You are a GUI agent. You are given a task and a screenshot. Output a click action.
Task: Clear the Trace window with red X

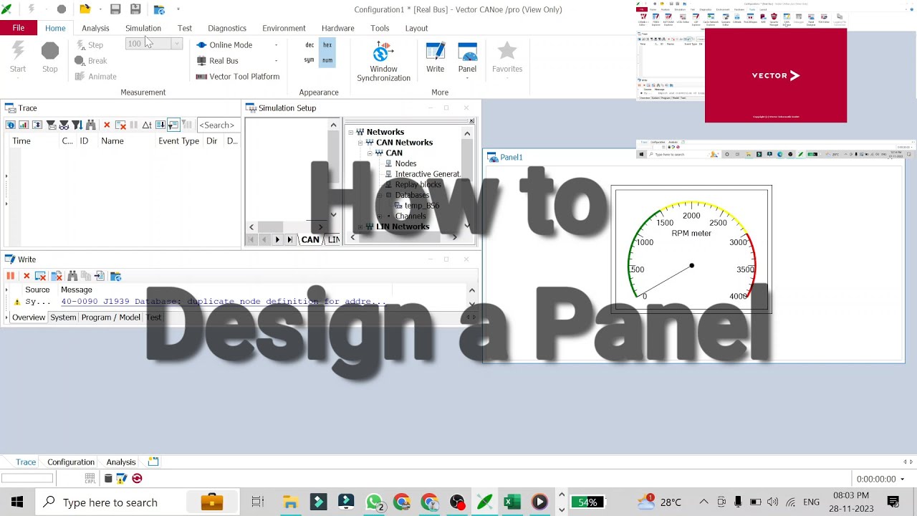[107, 125]
